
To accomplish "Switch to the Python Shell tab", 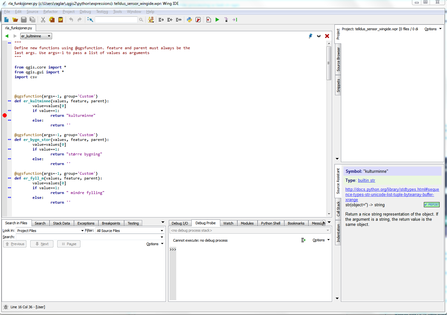I will pos(270,223).
